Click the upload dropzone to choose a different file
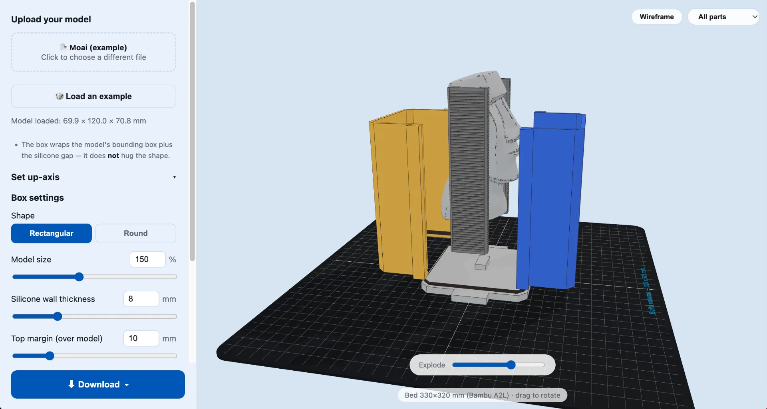This screenshot has height=409, width=767. pos(93,52)
